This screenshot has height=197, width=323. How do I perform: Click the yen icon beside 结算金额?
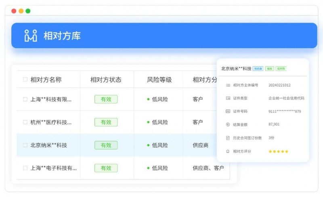tap(228, 124)
